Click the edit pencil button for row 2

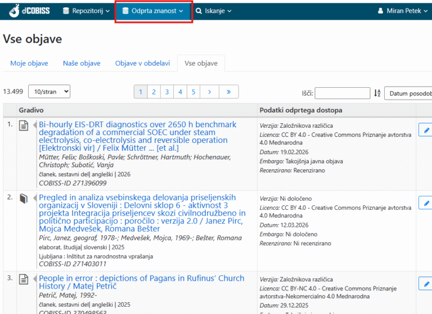coord(426,203)
